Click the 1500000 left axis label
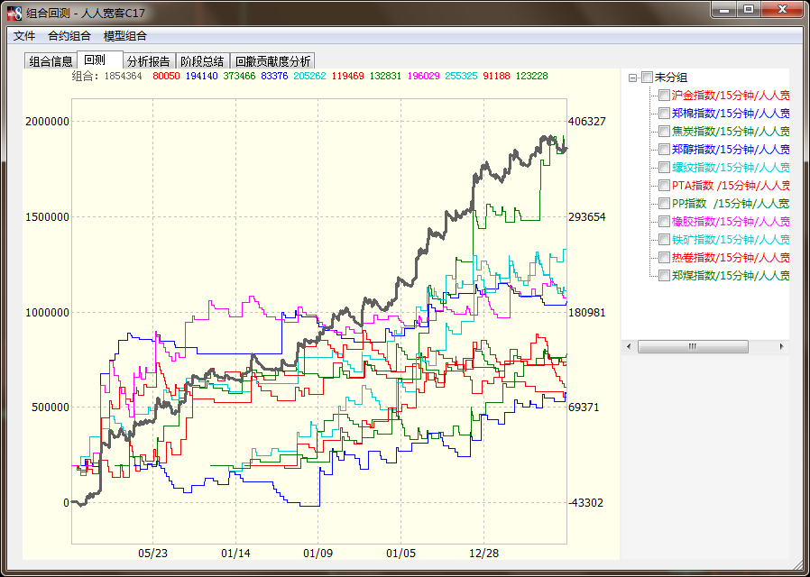Image resolution: width=810 pixels, height=577 pixels. [47, 216]
